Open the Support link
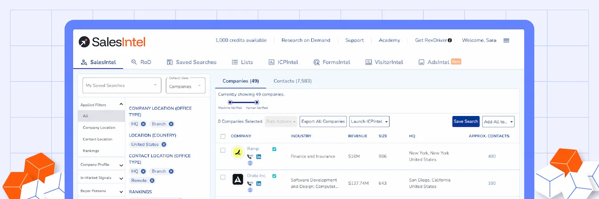599x199 pixels. 354,41
